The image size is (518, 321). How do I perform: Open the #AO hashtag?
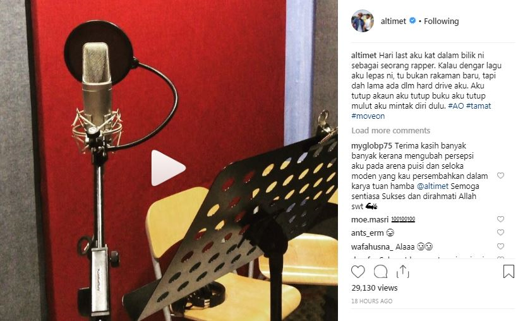(x=456, y=106)
